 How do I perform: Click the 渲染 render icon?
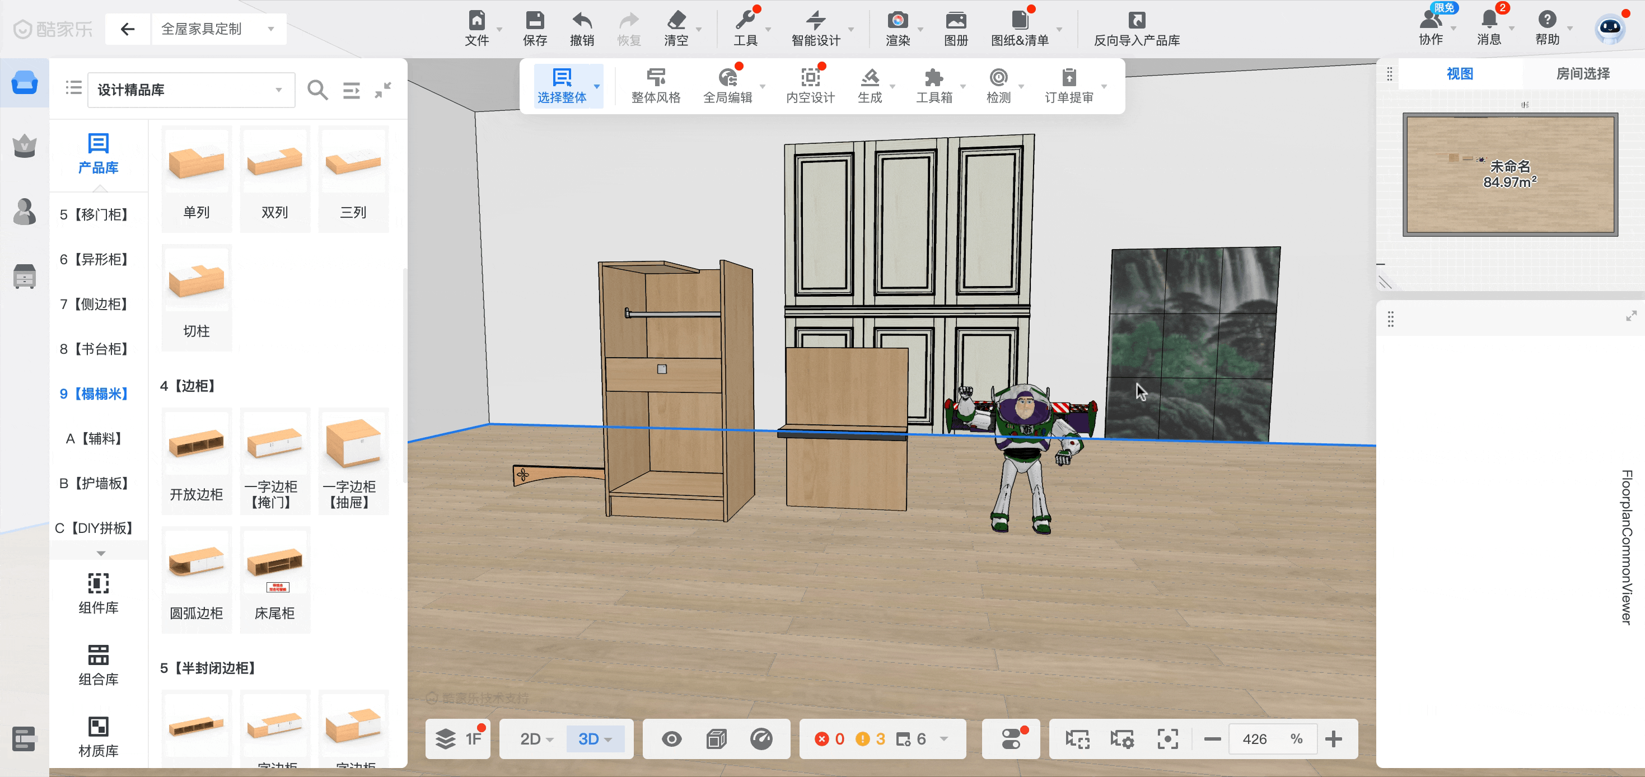[x=897, y=21]
